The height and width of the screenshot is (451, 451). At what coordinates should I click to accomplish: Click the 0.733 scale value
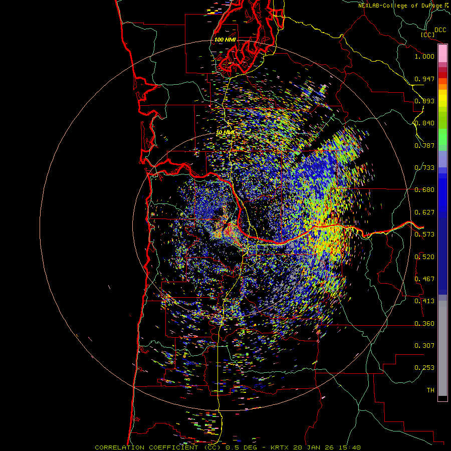pos(424,168)
